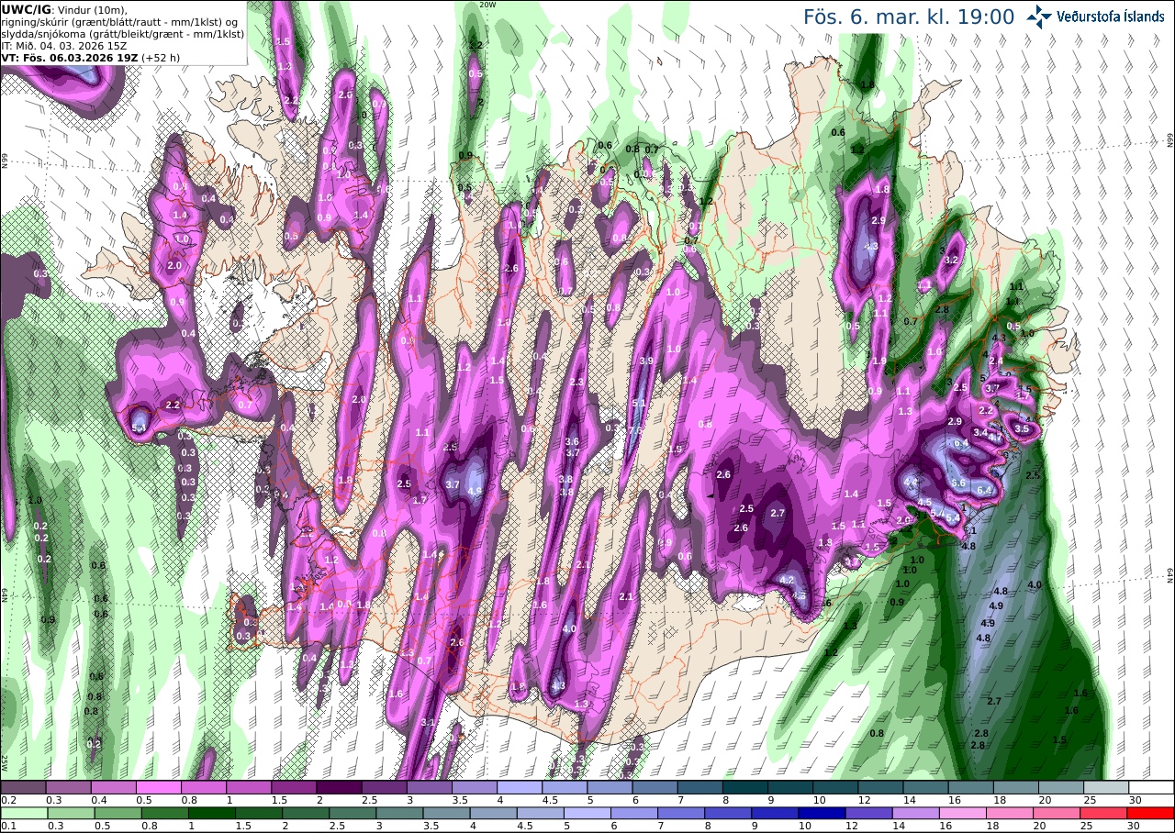Click the 3.9 precipitation value on the map
The image size is (1175, 833).
coord(645,361)
